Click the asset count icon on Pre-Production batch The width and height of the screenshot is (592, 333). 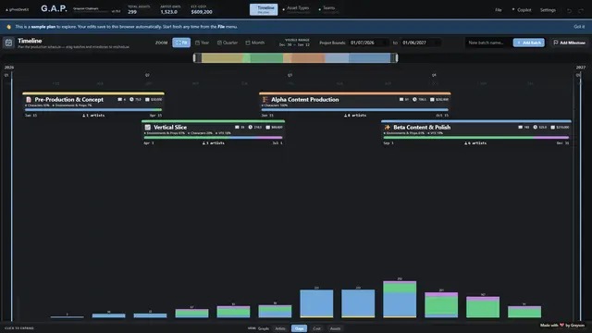[119, 100]
